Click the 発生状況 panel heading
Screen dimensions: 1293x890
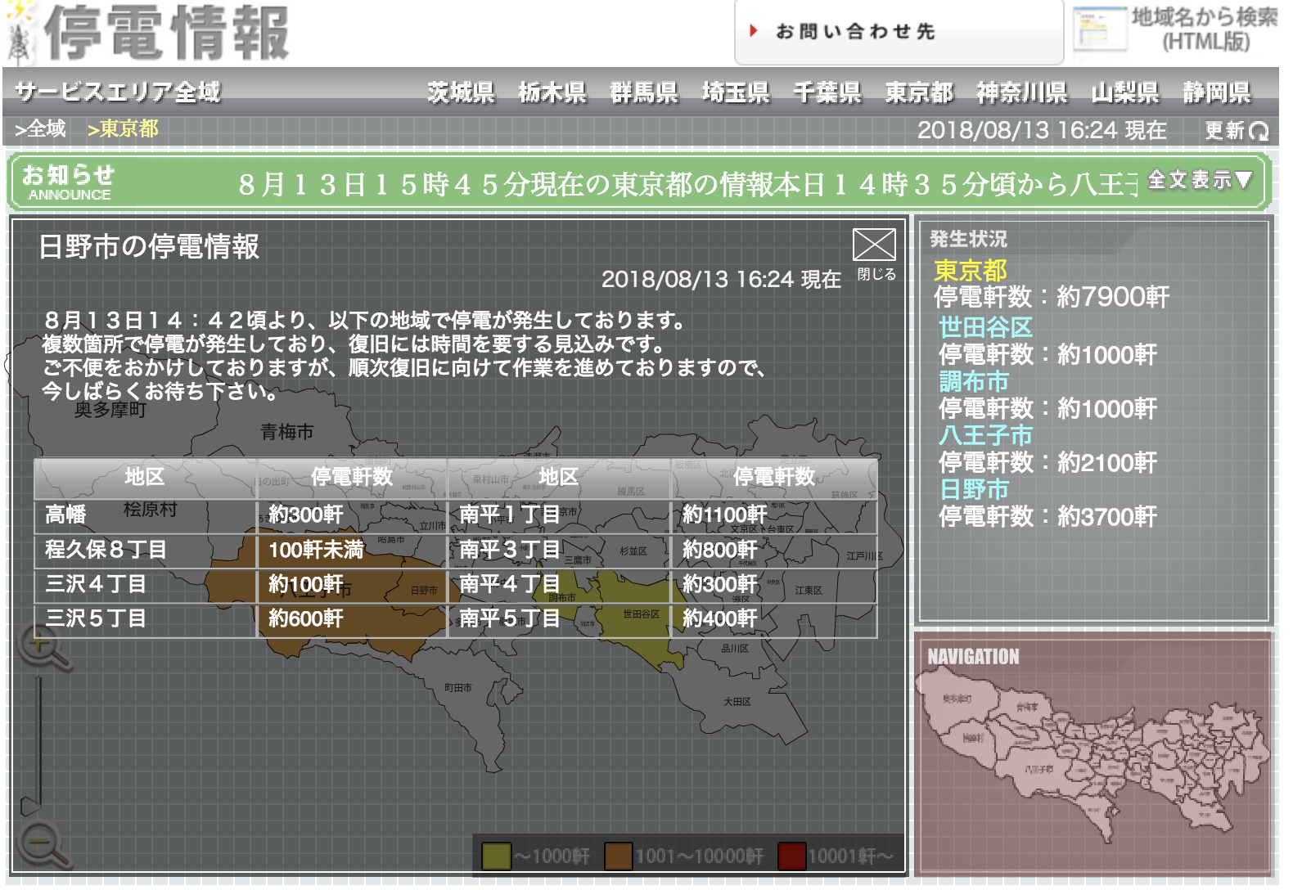point(968,239)
